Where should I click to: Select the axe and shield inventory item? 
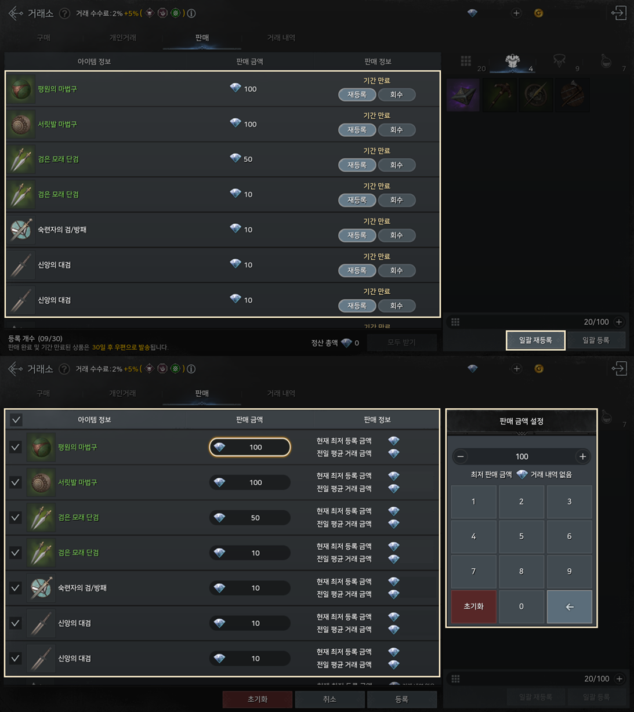tap(573, 95)
